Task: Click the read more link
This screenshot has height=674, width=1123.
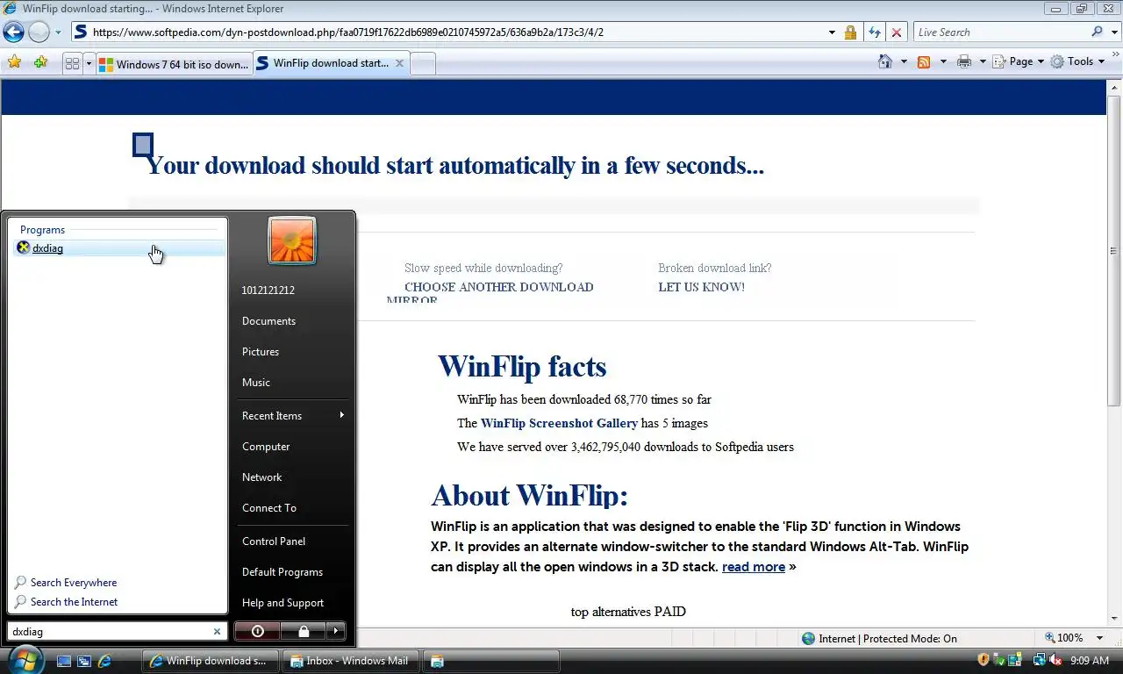Action: click(754, 567)
